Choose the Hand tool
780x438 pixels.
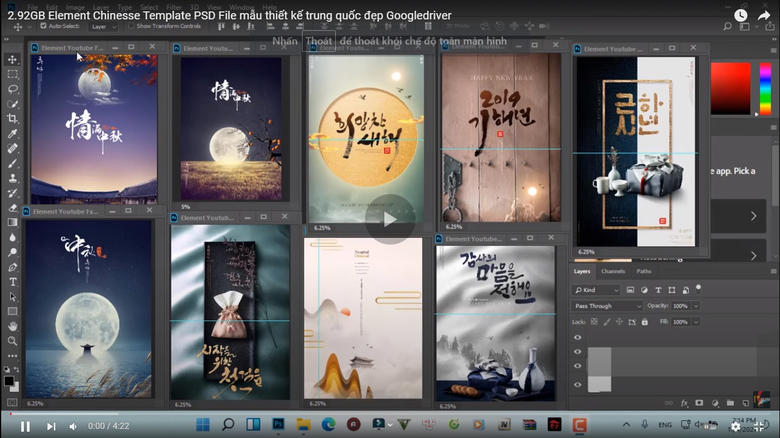[x=13, y=326]
